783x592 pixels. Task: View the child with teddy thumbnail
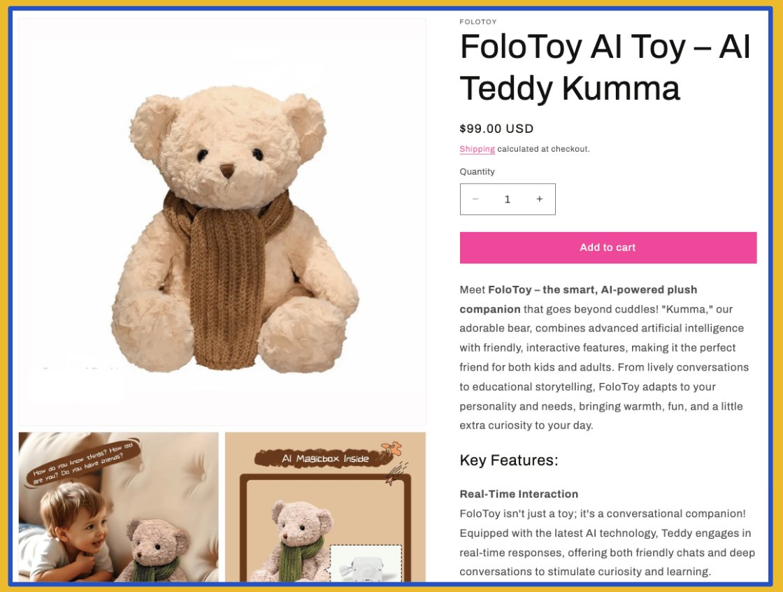tap(118, 507)
